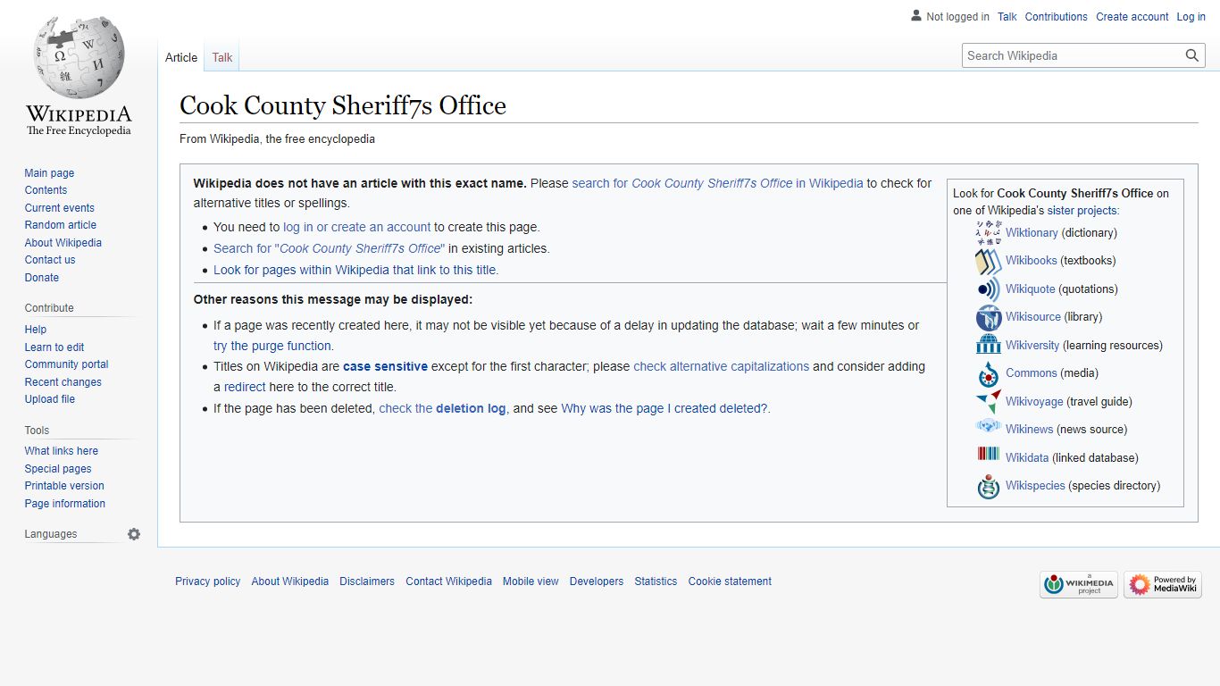Open Statistics footer link

tap(656, 581)
